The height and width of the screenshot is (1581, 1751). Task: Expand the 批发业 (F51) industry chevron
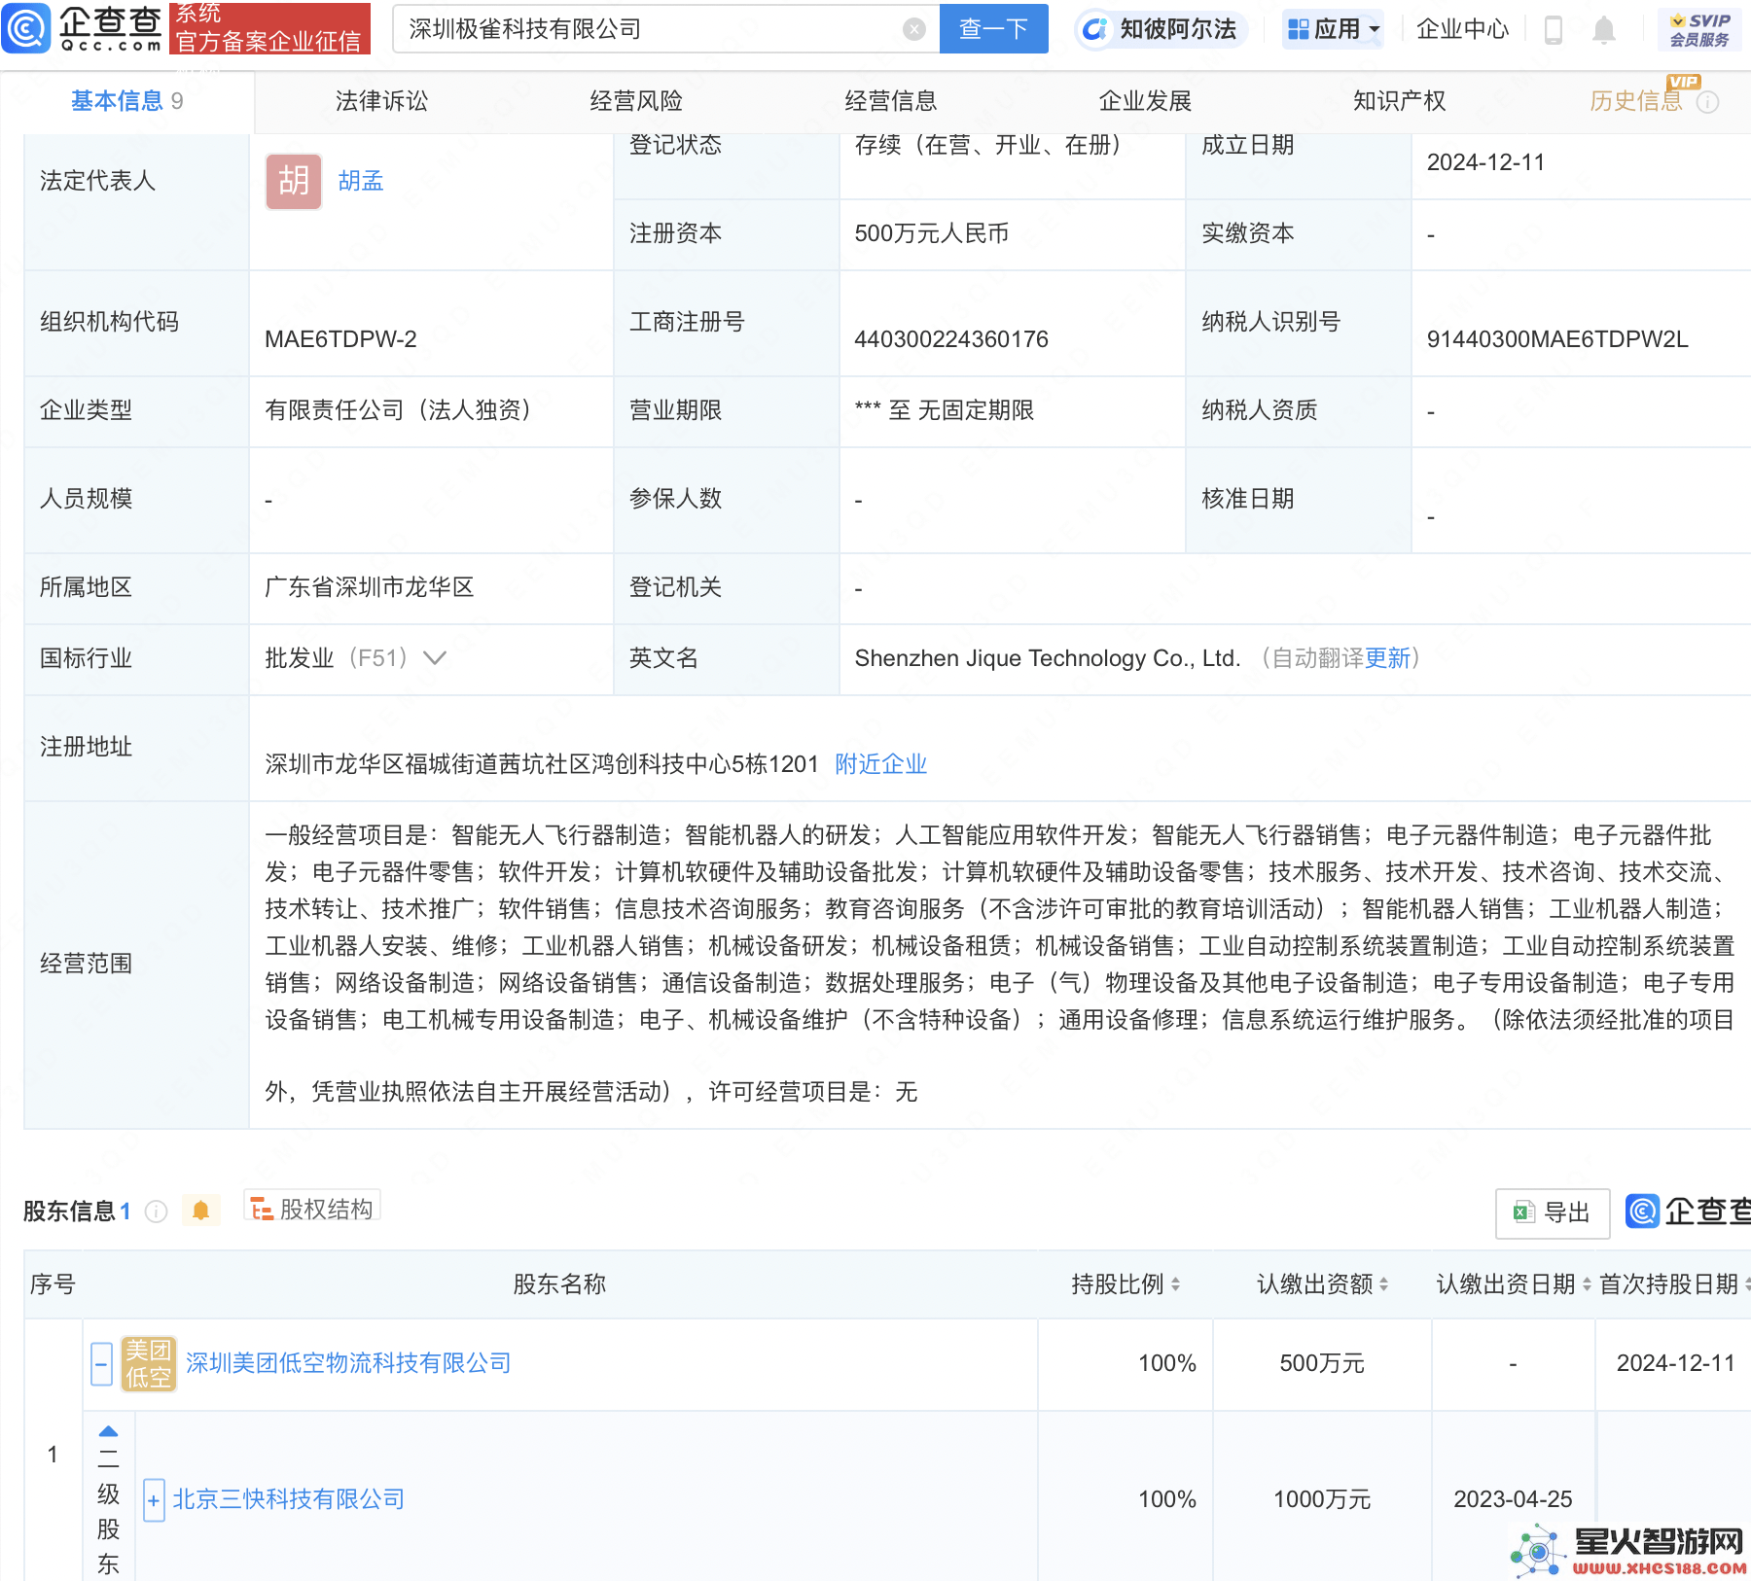coord(435,658)
